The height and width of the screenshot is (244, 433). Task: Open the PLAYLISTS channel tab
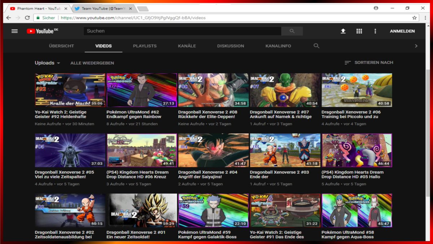pos(145,46)
